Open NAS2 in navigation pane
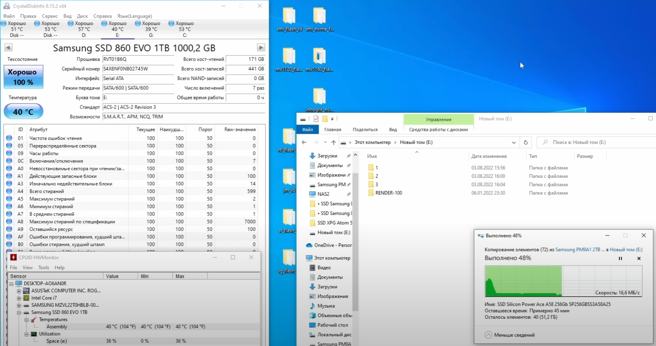 (323, 194)
